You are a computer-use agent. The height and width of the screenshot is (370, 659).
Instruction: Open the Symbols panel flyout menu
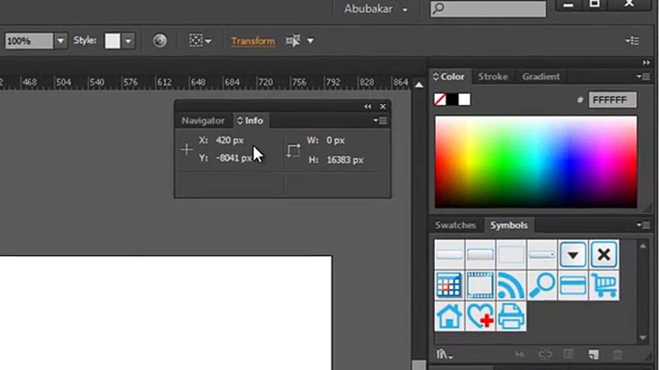(643, 225)
